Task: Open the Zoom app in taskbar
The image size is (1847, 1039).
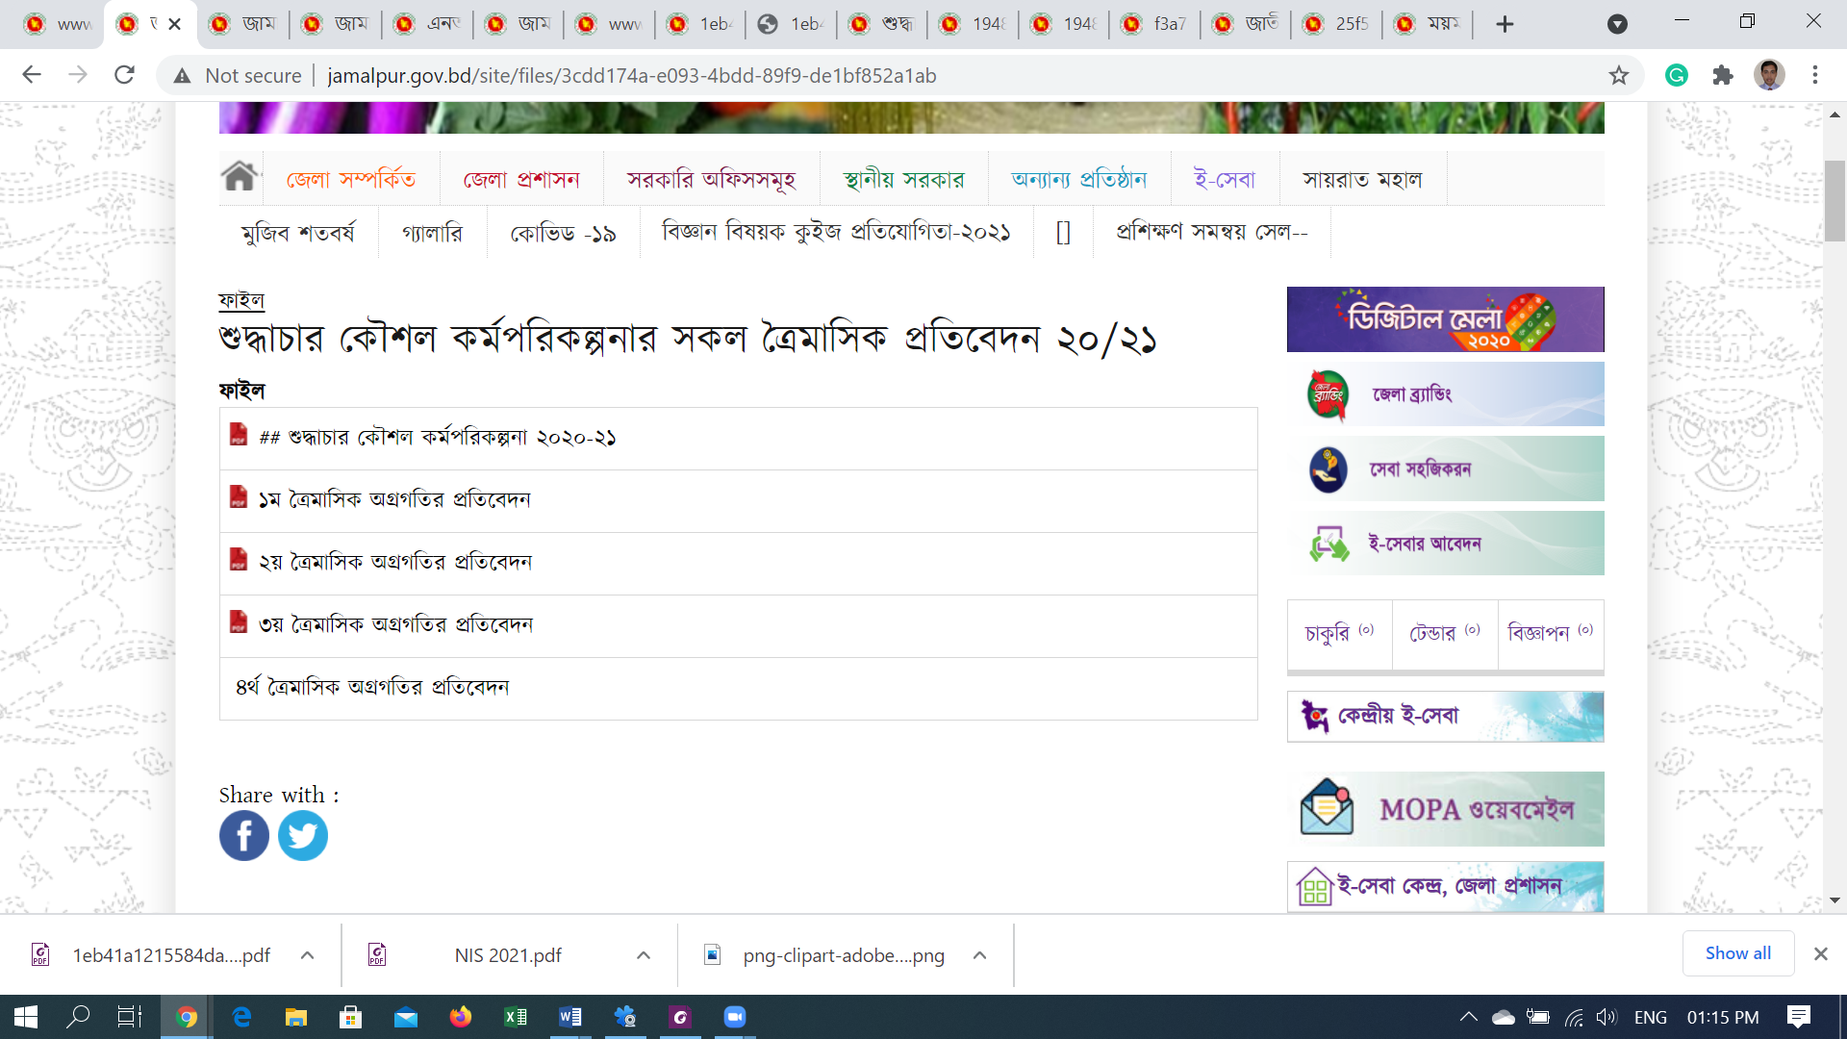Action: tap(735, 1017)
